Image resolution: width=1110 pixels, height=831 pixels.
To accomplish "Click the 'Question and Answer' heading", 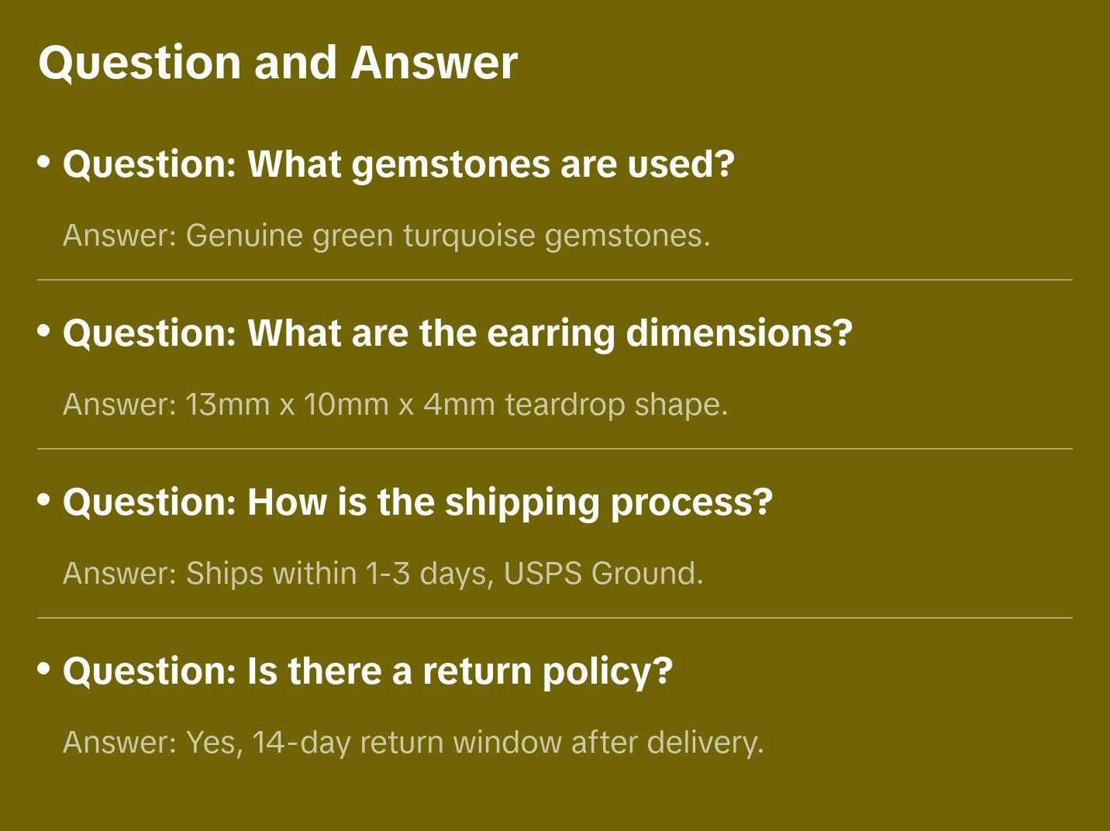I will click(278, 63).
